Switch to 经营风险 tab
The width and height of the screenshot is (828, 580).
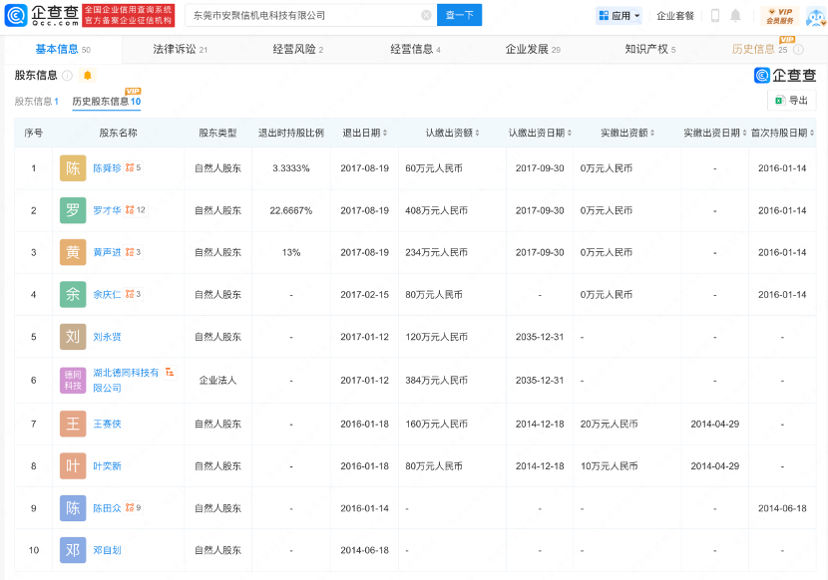[298, 49]
